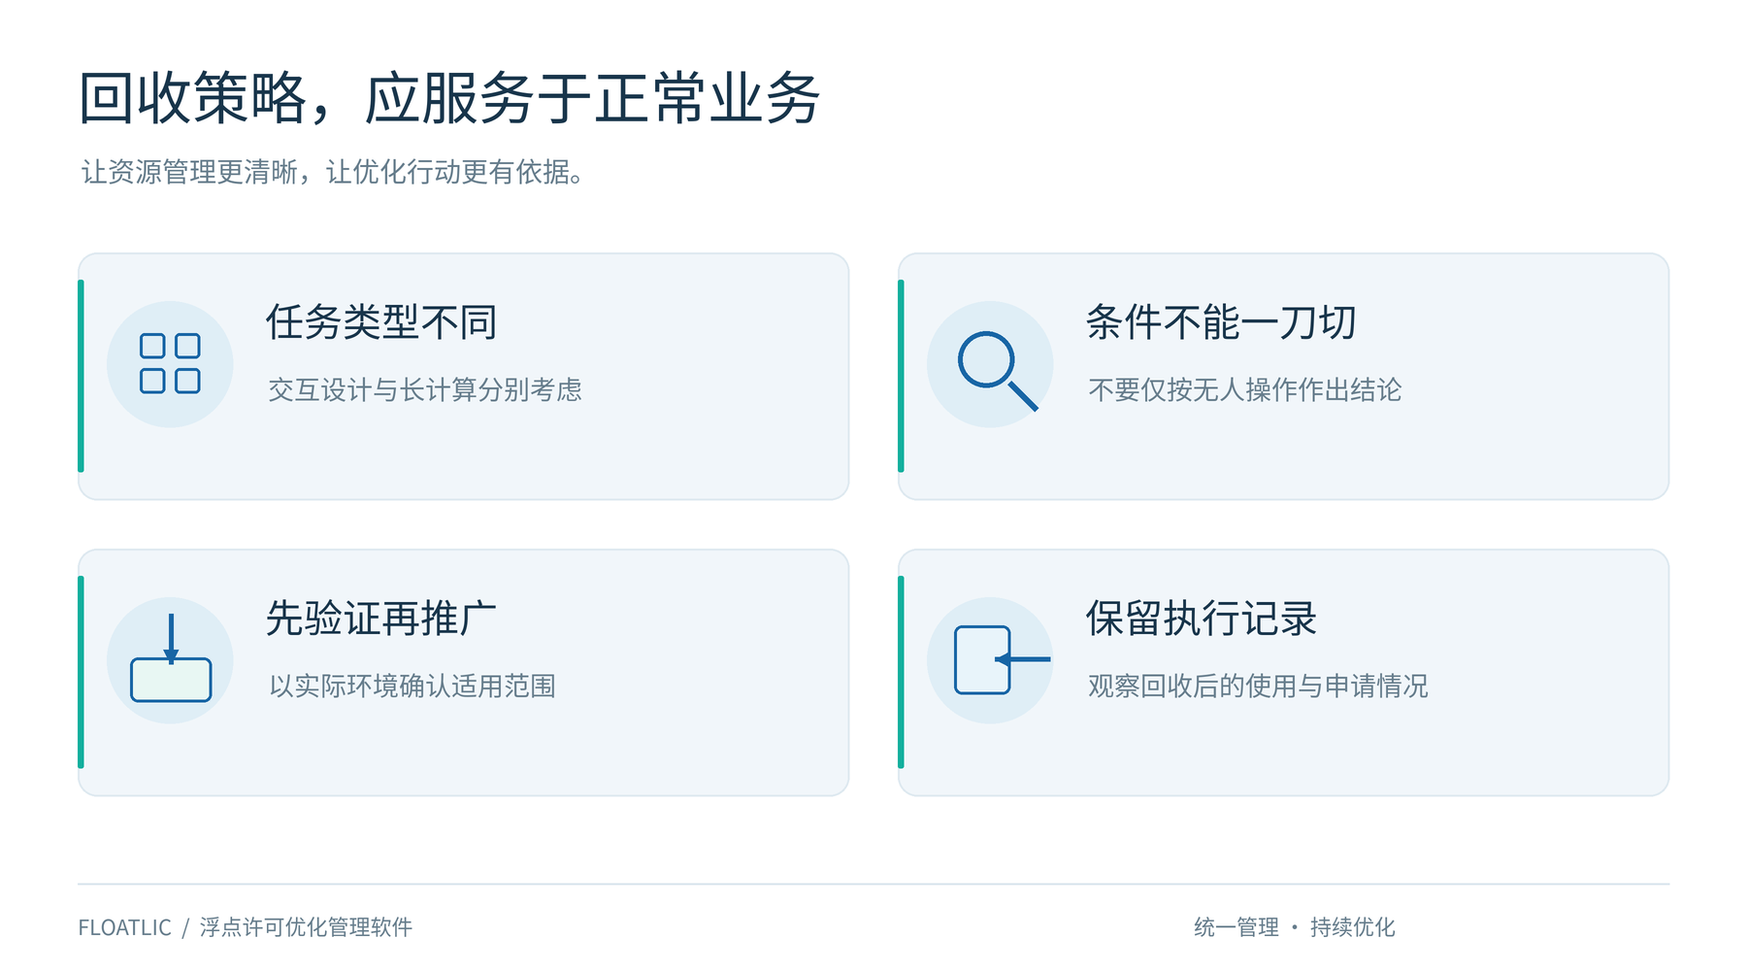
Task: Click the four-squares grid icon
Action: (x=170, y=364)
